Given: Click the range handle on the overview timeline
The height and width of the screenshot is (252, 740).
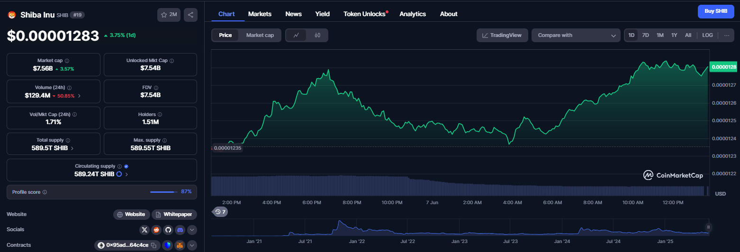Looking at the screenshot, I should pos(709,227).
